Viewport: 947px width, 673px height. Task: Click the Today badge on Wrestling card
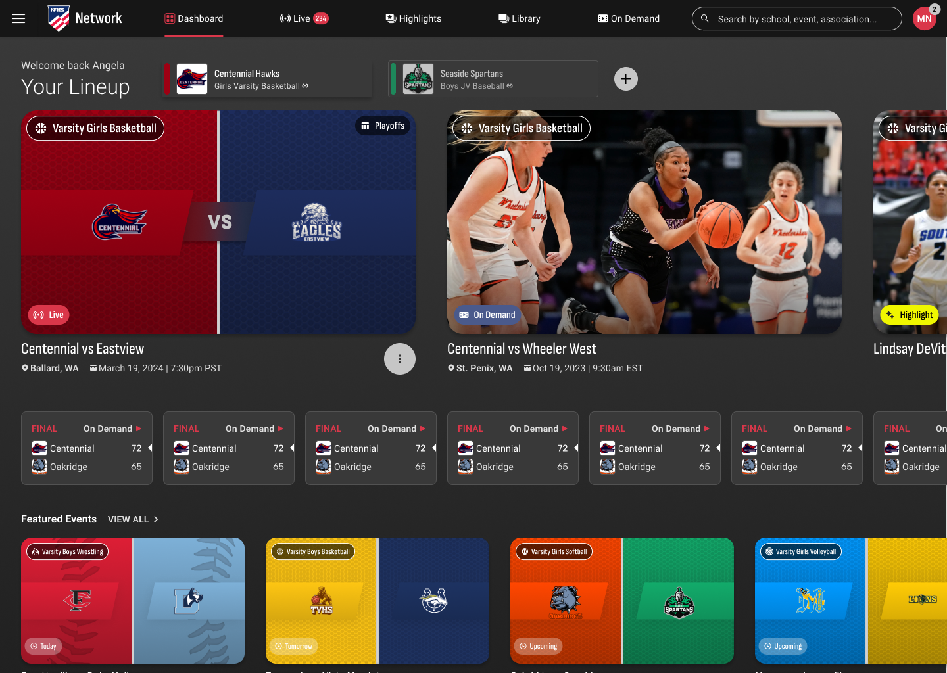point(43,646)
